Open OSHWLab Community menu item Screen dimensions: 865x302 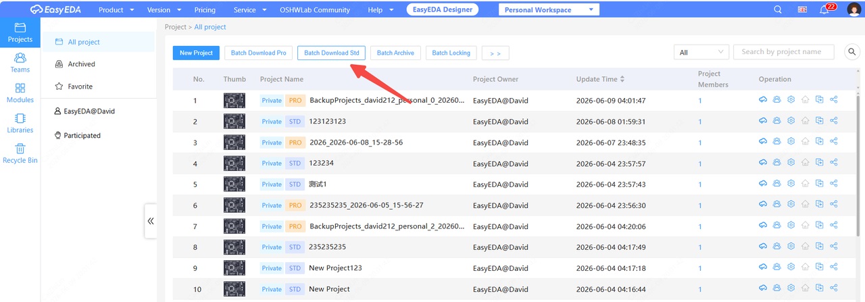tap(315, 10)
